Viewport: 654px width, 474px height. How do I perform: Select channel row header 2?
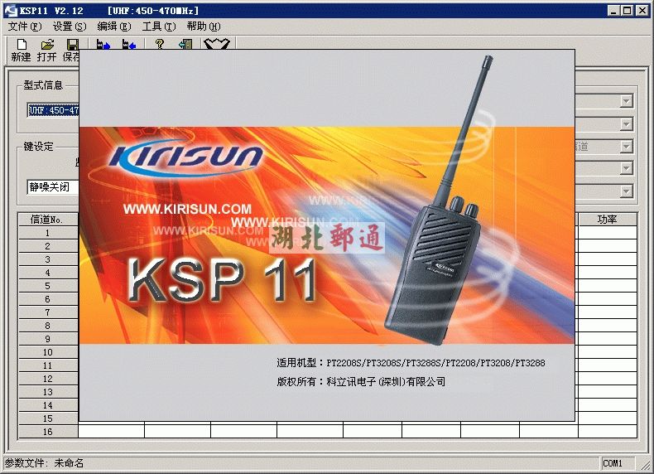coord(48,246)
